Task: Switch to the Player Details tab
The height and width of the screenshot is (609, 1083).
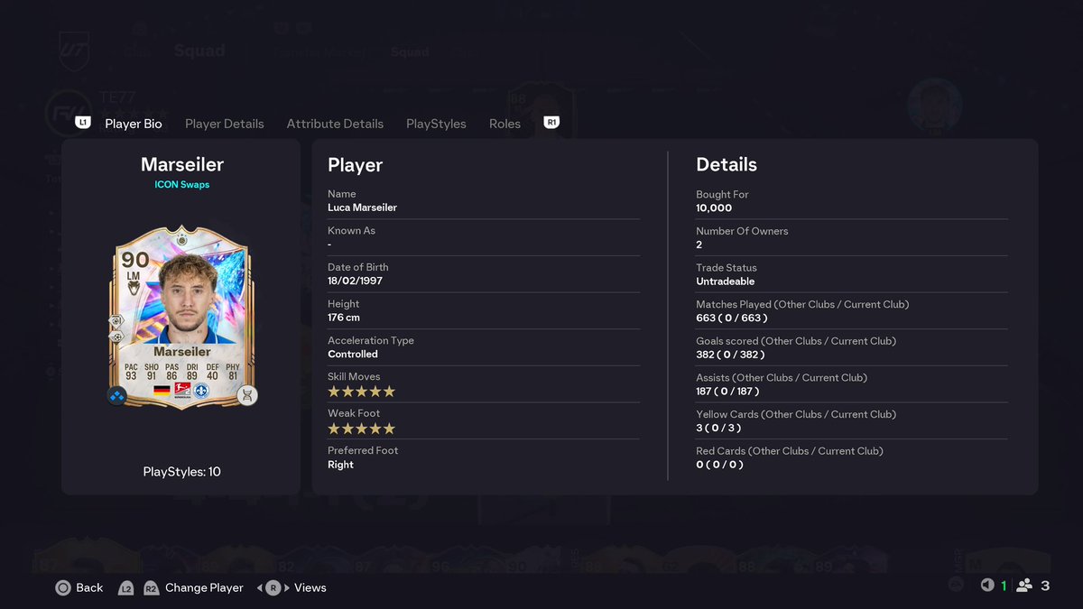Action: 225,124
